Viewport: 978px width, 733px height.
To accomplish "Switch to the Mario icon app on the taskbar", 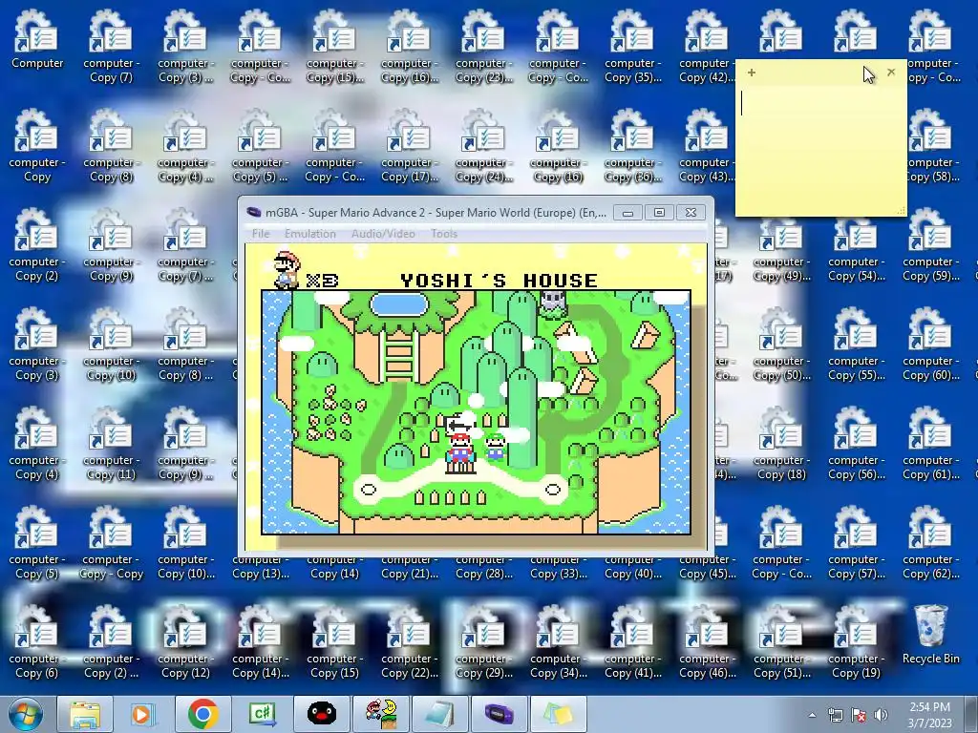I will coord(380,714).
